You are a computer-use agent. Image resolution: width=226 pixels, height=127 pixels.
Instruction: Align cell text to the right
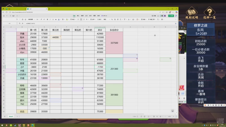click(x=84, y=19)
